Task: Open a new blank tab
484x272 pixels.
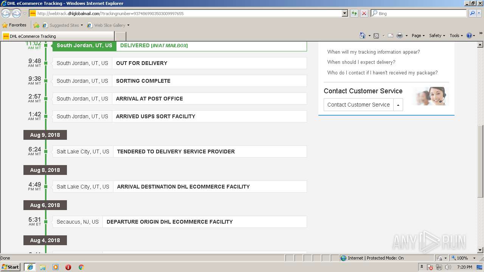Action: (x=120, y=36)
